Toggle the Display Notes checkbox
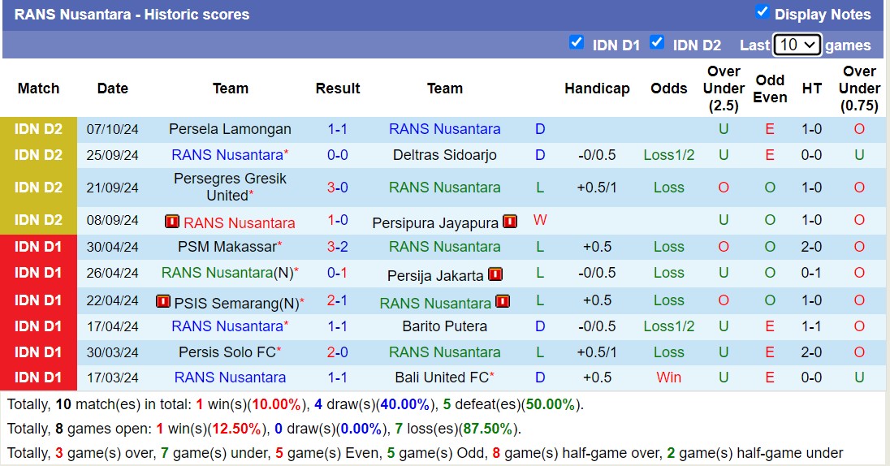Screen dimensions: 890x466 [x=762, y=12]
